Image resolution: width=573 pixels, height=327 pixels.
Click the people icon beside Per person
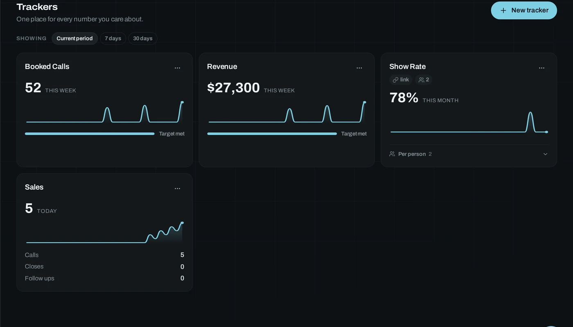[392, 154]
